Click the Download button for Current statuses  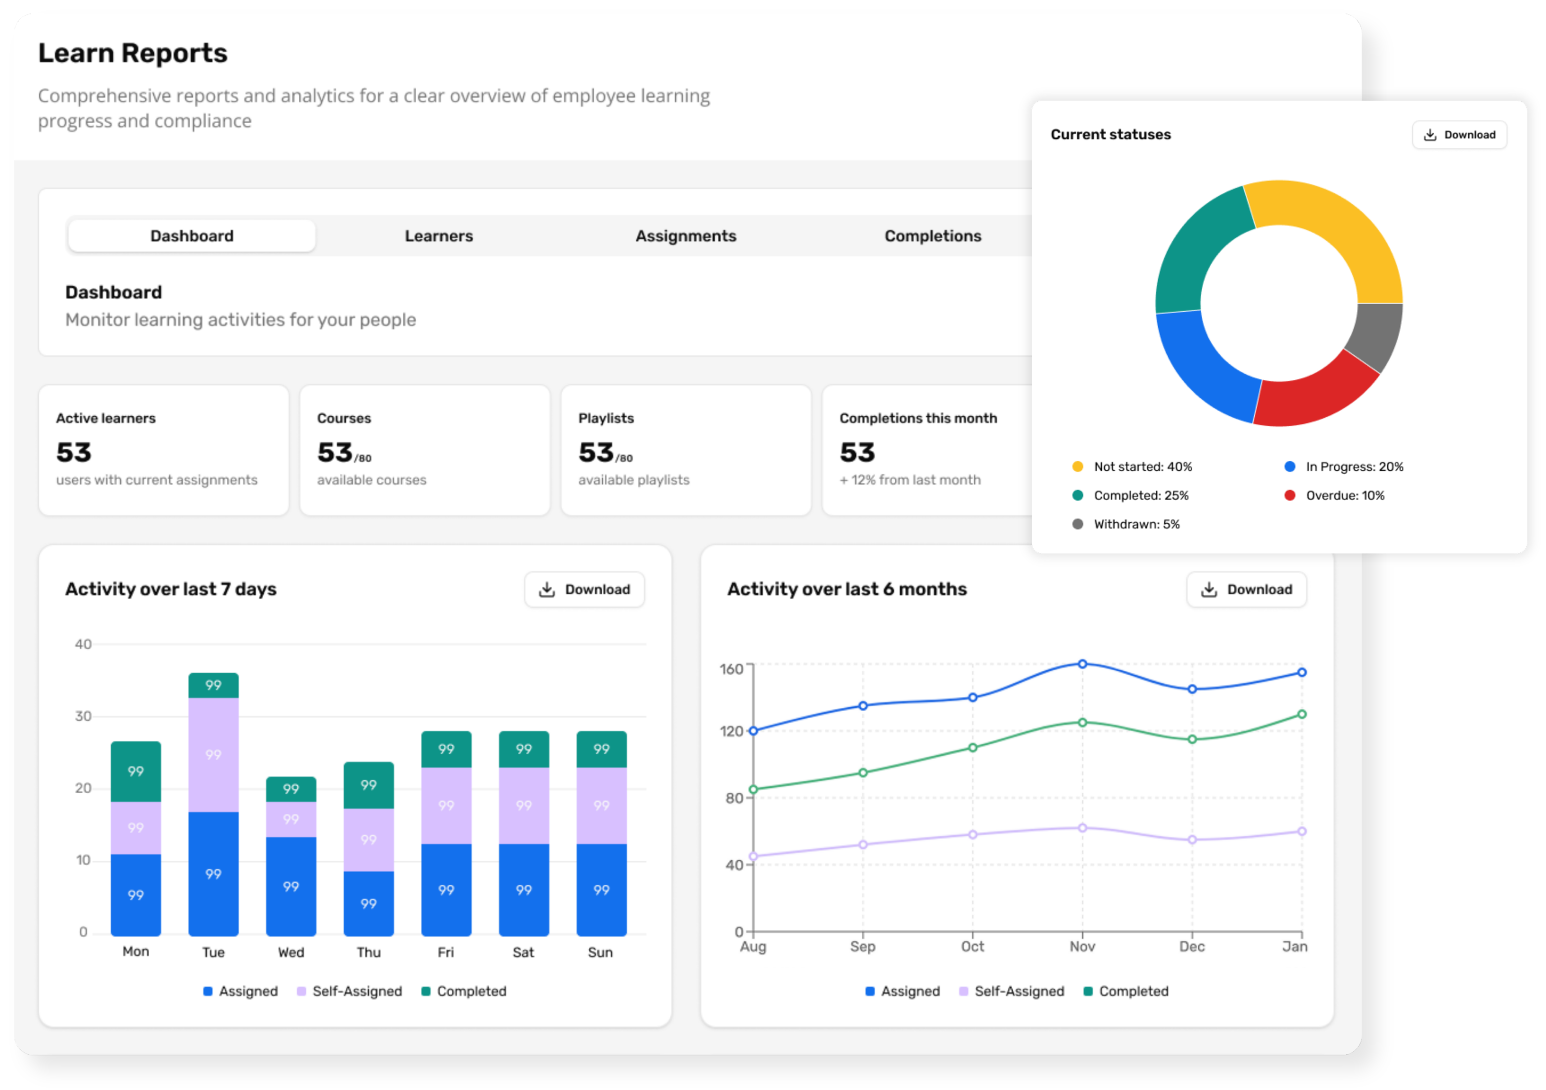[x=1460, y=134]
